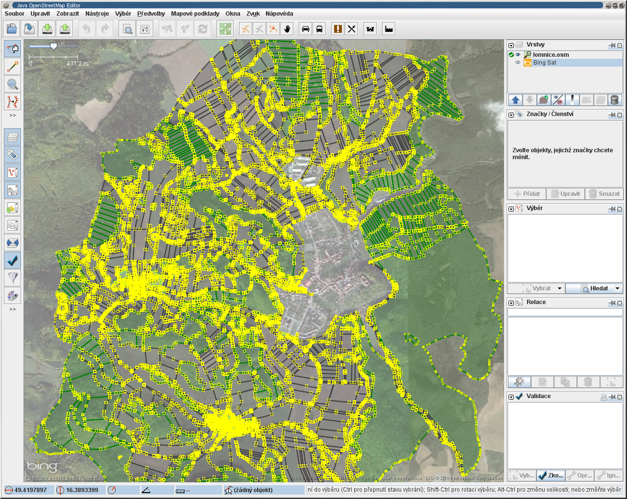Open the Mapové podklady menu
Screen dimensions: 627x499
tap(195, 14)
